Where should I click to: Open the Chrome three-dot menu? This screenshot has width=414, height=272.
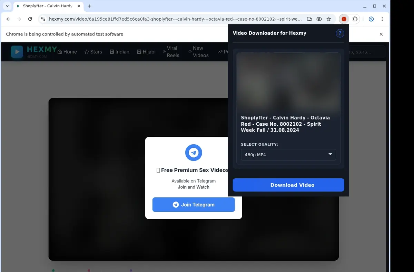coord(382,19)
